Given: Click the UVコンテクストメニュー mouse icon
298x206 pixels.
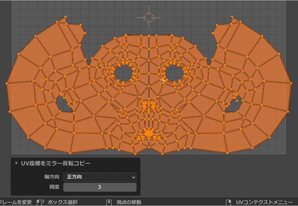Looking at the screenshot, I should 228,202.
